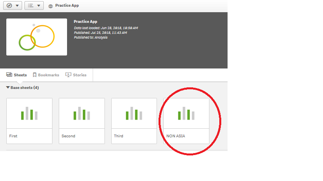
Task: Click the NON ASIA sheet label
Action: coord(176,136)
